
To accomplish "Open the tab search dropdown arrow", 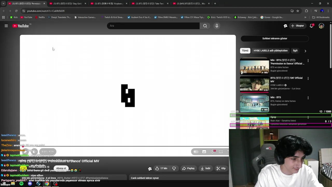I will [3, 4].
